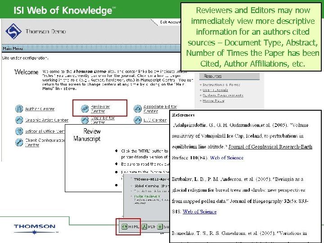Click the 'Site under configuration.' text
324x243 pixels.
point(25,58)
